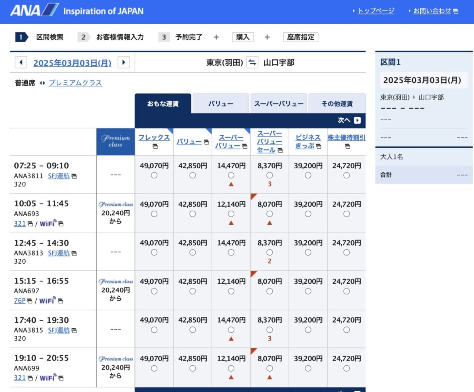Click red triangle under 14,470円 for 07:25 flight

point(231,184)
